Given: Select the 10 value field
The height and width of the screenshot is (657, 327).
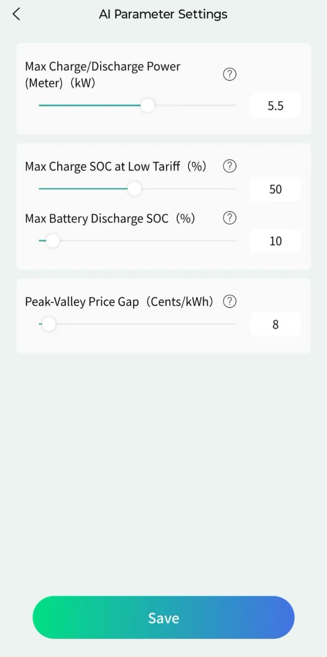Looking at the screenshot, I should point(275,241).
